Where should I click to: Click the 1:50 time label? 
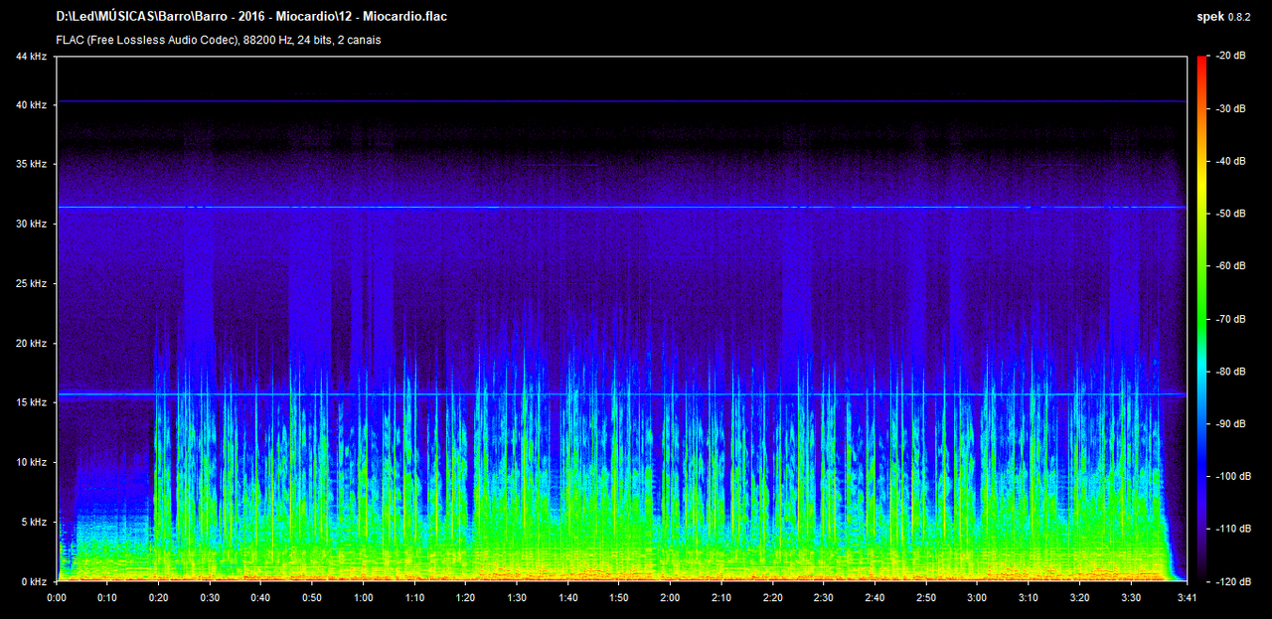pyautogui.click(x=619, y=597)
